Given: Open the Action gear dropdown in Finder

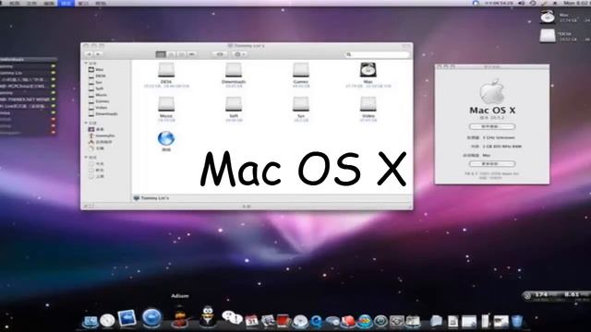Looking at the screenshot, I should click(240, 54).
